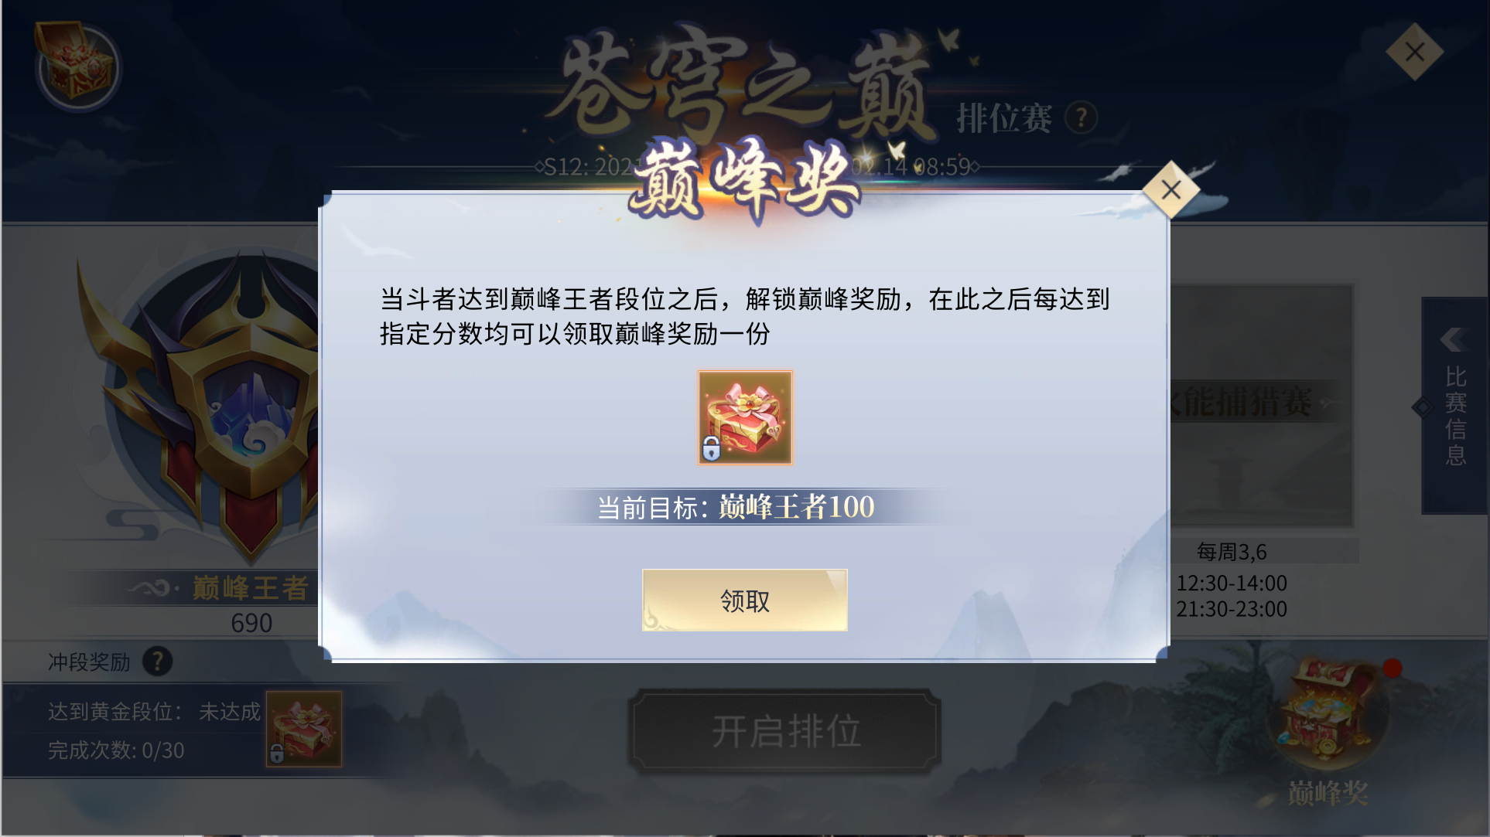Select the 当前目标 巅峰王者100 banner
The width and height of the screenshot is (1490, 837).
736,507
